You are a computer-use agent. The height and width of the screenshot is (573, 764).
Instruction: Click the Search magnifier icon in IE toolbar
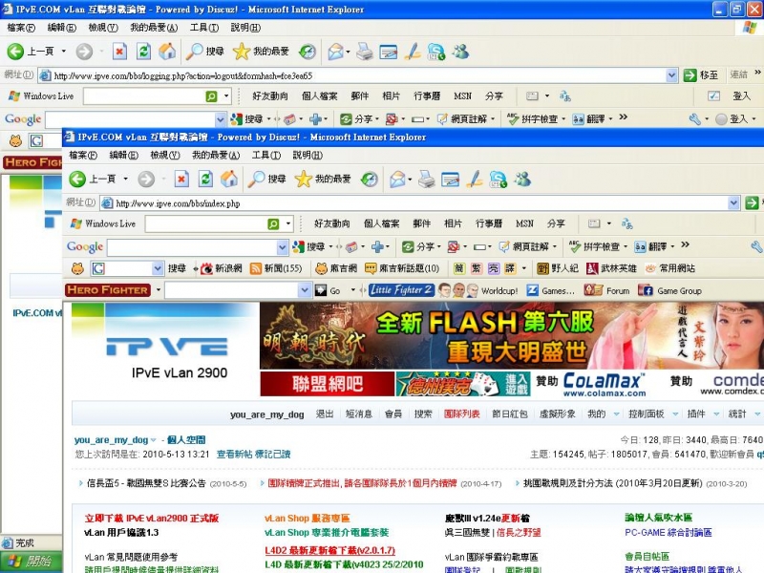click(x=256, y=180)
